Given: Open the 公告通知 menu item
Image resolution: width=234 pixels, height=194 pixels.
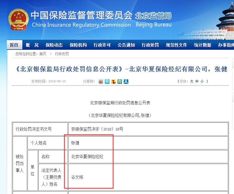Looking at the screenshot, I should [x=126, y=45].
